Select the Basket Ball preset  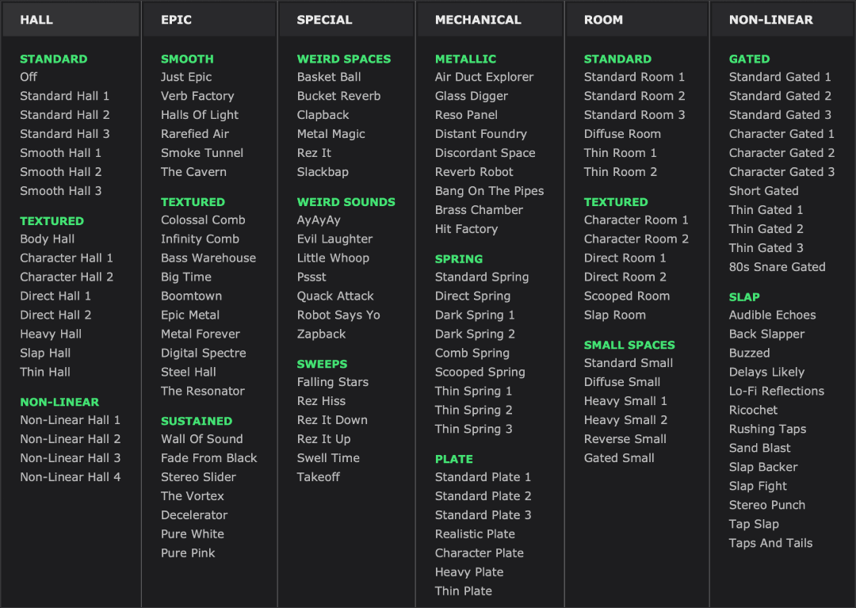pos(329,77)
